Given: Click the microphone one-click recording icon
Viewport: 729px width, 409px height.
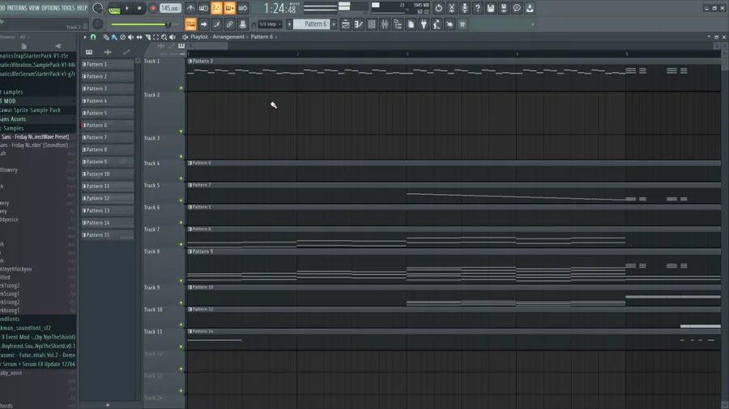Looking at the screenshot, I should pyautogui.click(x=464, y=8).
